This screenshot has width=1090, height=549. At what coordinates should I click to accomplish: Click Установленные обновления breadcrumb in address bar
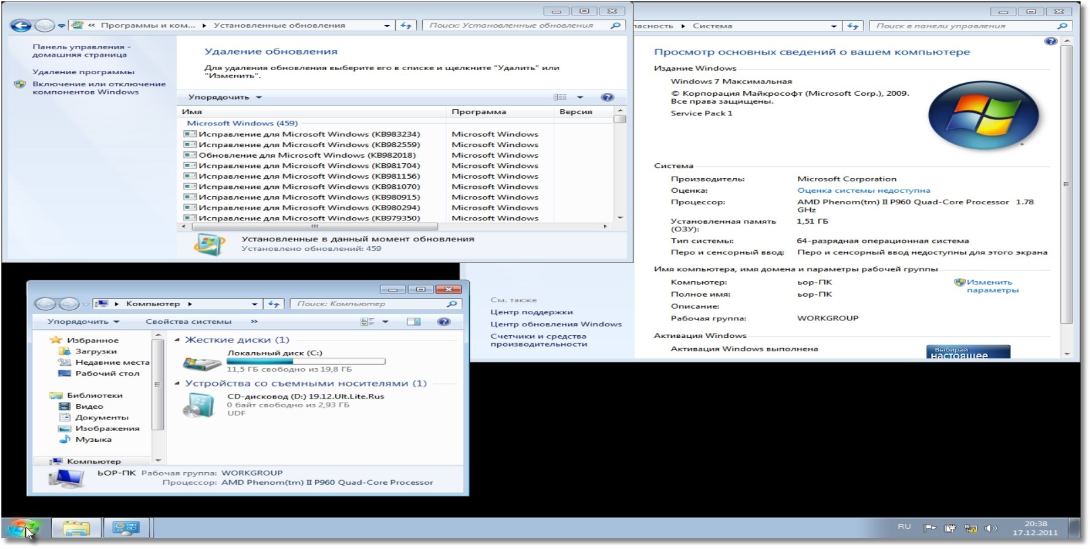279,26
